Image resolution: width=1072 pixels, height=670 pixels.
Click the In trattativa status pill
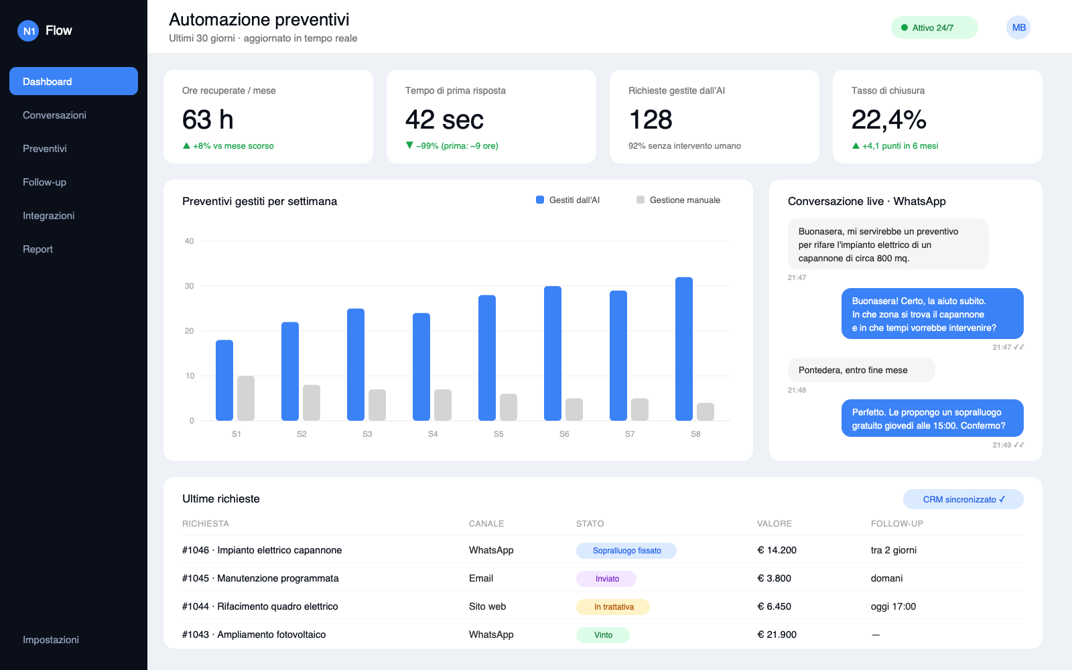point(613,607)
